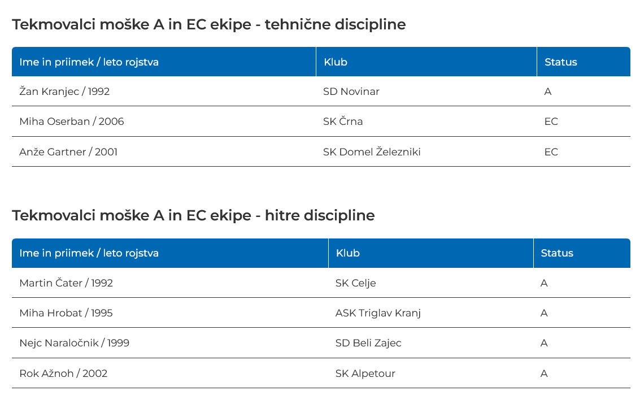The height and width of the screenshot is (408, 640).
Task: Select the Žan Kranjec / 1992 row
Action: pyautogui.click(x=64, y=92)
